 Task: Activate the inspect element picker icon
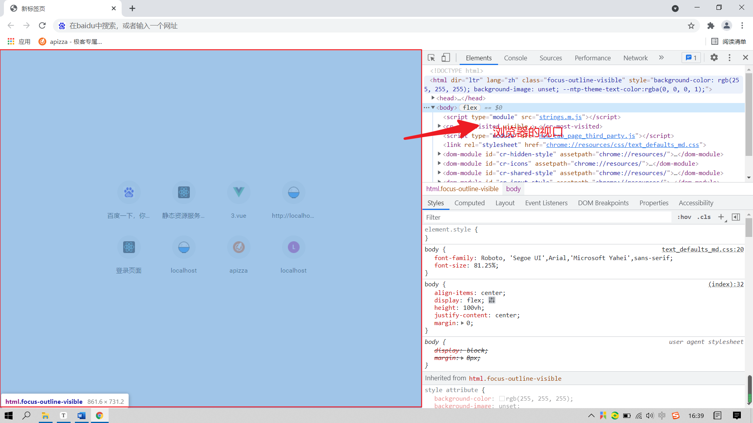click(x=431, y=58)
